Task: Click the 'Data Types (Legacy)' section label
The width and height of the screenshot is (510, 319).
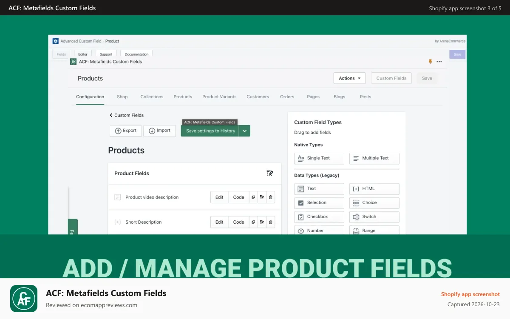Action: coord(317,176)
